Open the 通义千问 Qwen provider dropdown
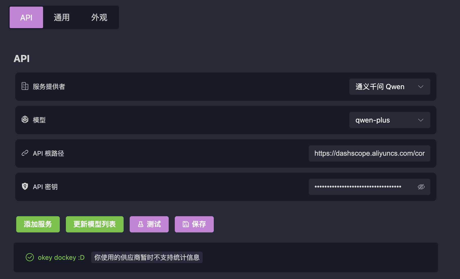 tap(380, 87)
